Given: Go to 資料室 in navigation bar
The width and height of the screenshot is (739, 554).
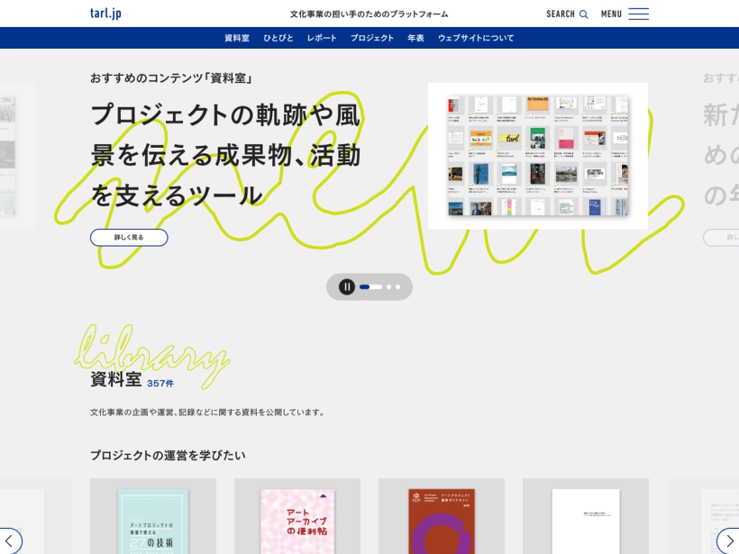Looking at the screenshot, I should coord(237,38).
